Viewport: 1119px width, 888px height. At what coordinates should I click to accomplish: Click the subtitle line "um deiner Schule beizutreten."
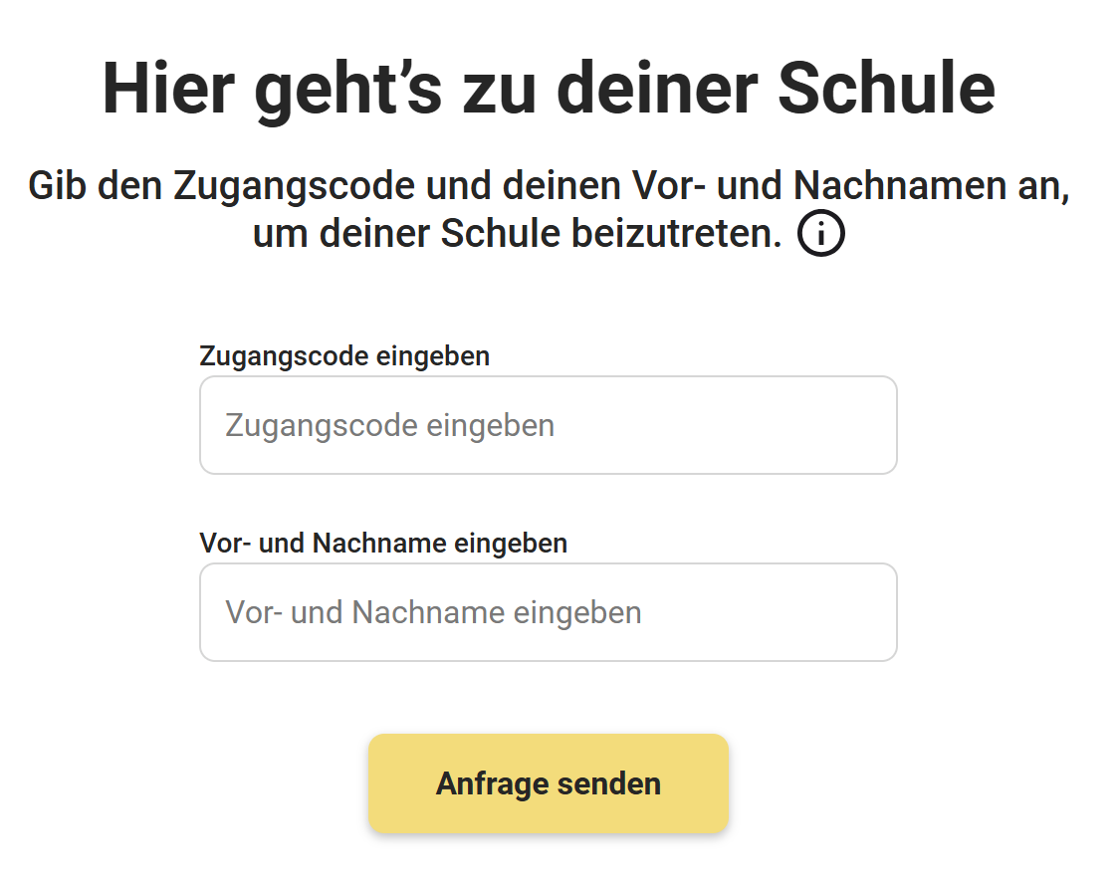click(518, 235)
